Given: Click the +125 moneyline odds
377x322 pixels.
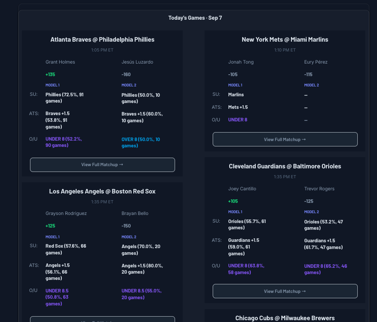Looking at the screenshot, I should [50, 226].
